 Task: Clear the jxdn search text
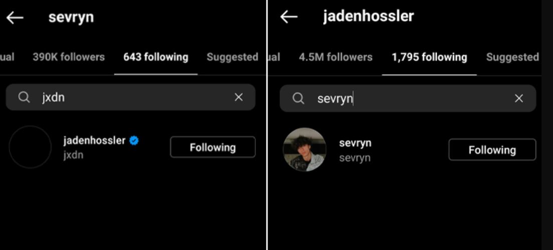[x=239, y=97]
